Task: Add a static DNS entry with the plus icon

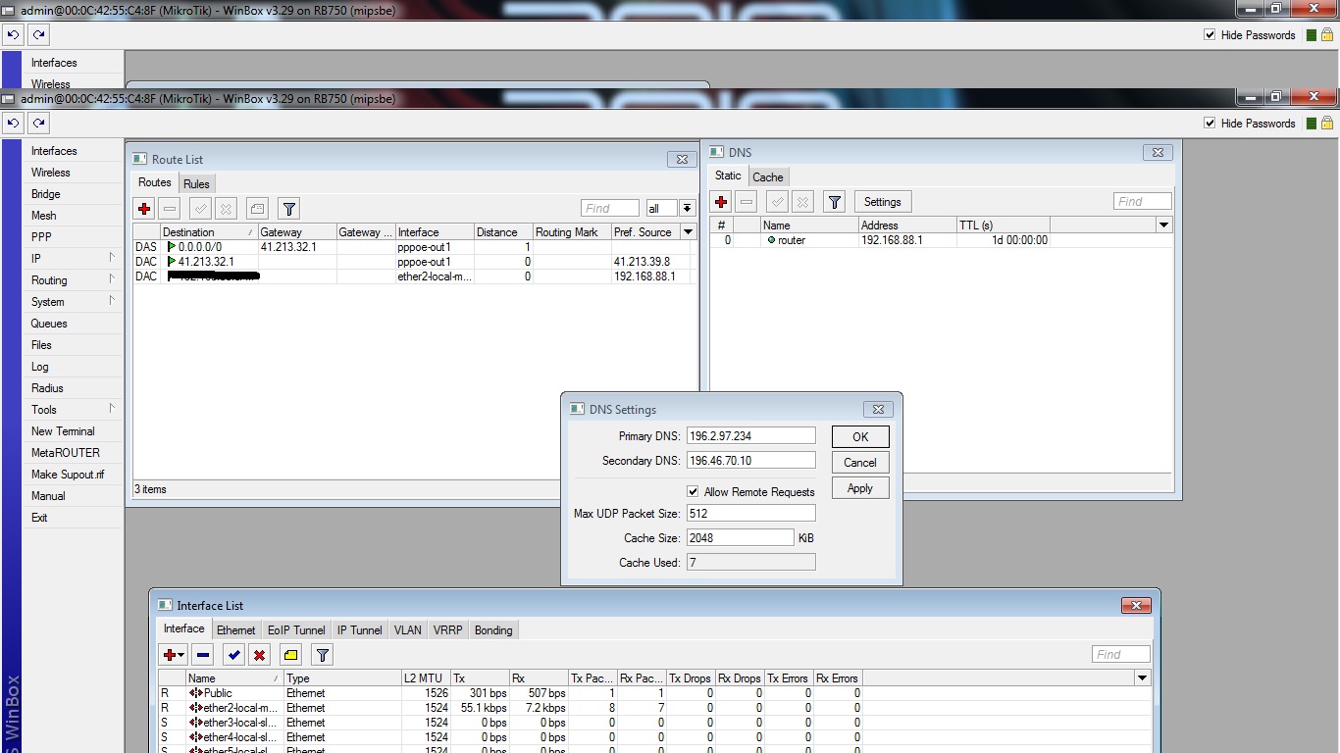Action: click(x=720, y=201)
